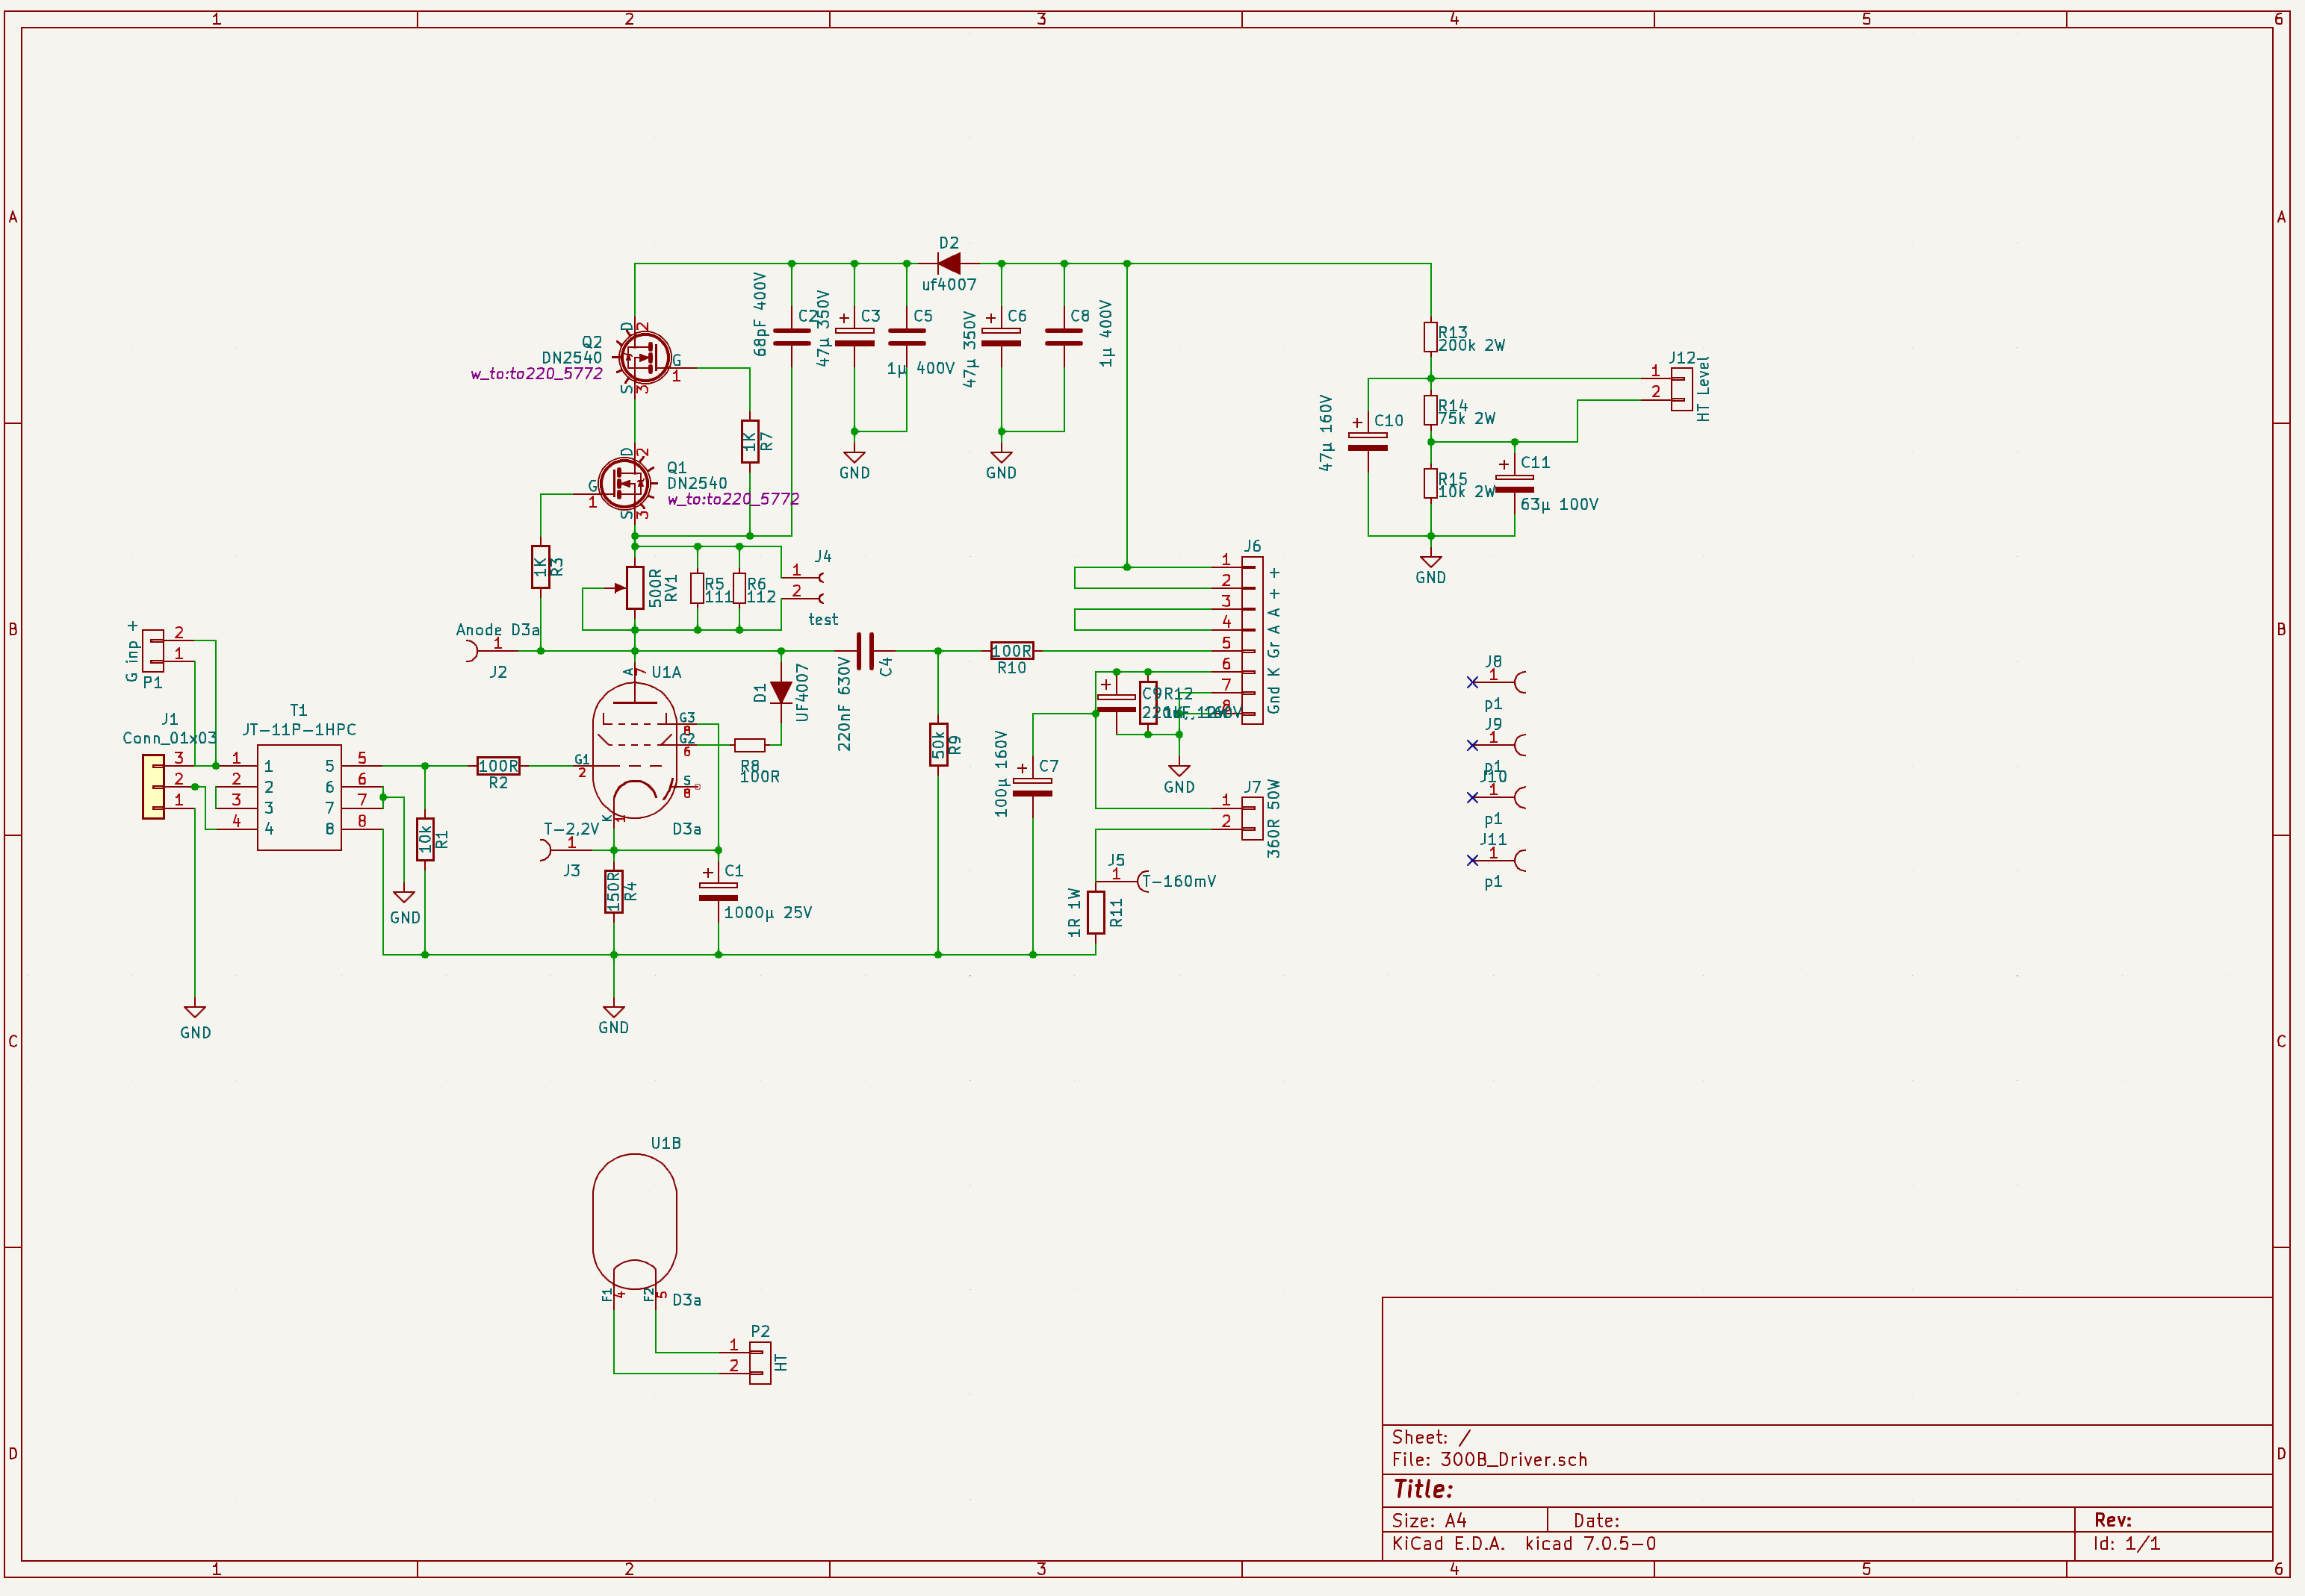The width and height of the screenshot is (2305, 1596).
Task: Click the 'Anode D3a' label text
Action: coord(497,630)
